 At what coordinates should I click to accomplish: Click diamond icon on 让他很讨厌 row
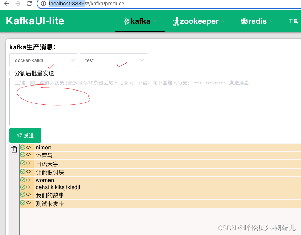(28, 171)
